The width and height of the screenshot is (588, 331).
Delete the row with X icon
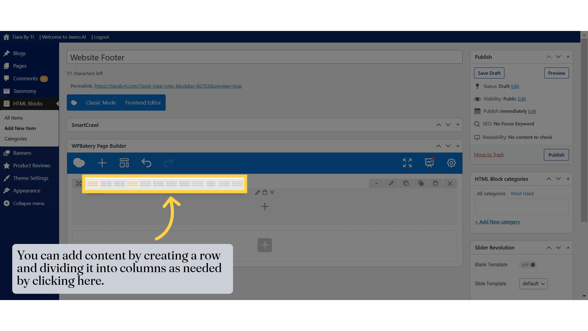(450, 183)
